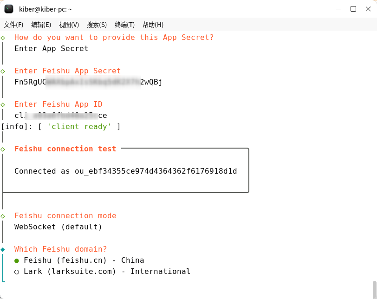Maximize the terminal window
The height and width of the screenshot is (299, 377).
pyautogui.click(x=353, y=9)
